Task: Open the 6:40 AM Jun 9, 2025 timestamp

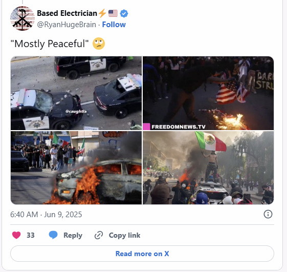Action: (x=46, y=215)
